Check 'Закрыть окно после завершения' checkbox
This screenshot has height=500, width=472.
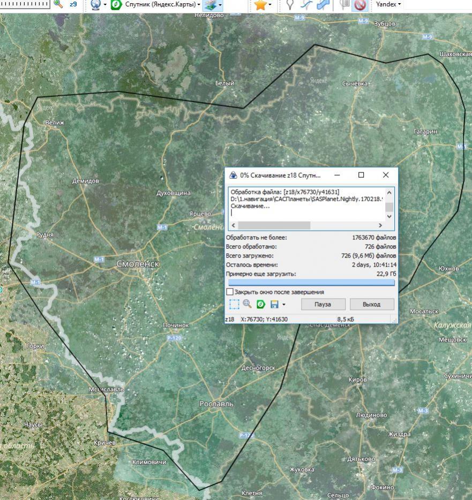tap(230, 292)
